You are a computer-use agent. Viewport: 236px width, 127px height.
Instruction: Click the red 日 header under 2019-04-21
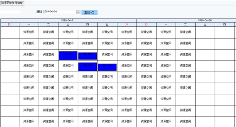click(x=10, y=24)
